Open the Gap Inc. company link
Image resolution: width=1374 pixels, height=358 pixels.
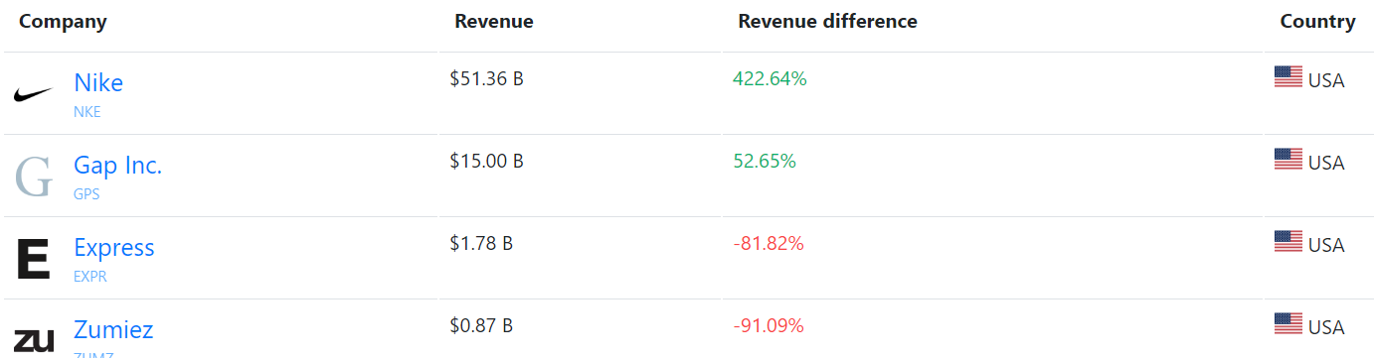[117, 166]
